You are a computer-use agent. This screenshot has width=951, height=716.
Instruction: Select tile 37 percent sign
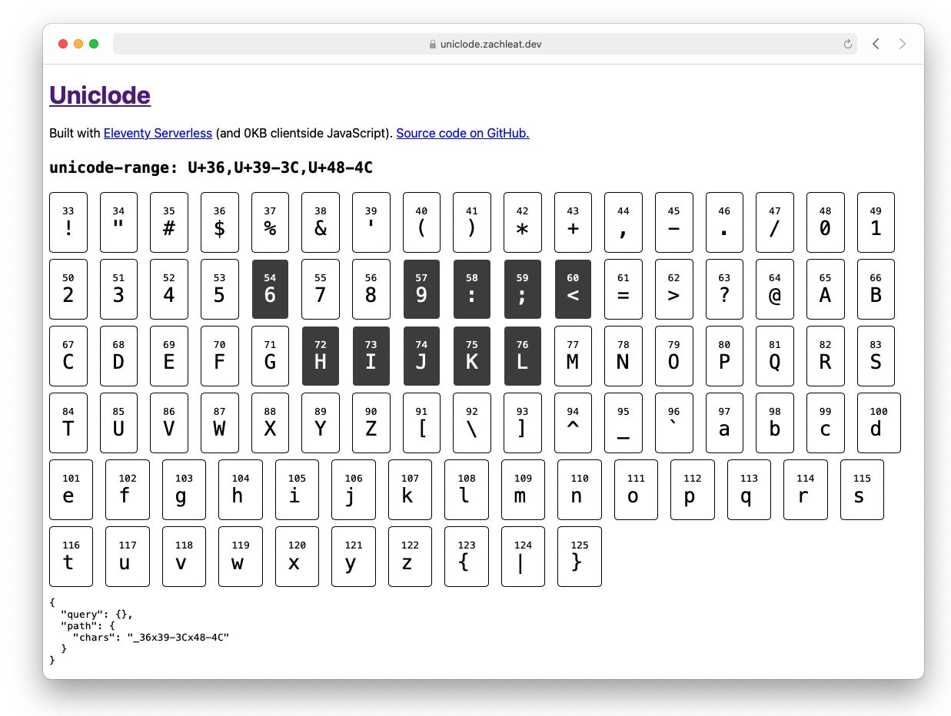pyautogui.click(x=270, y=222)
